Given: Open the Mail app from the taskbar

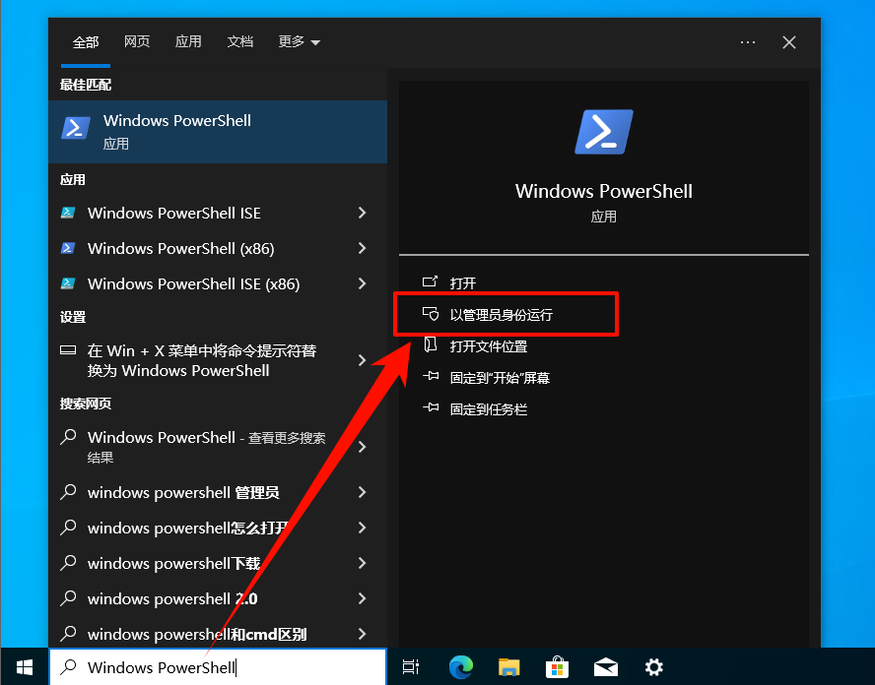Looking at the screenshot, I should coord(605,667).
